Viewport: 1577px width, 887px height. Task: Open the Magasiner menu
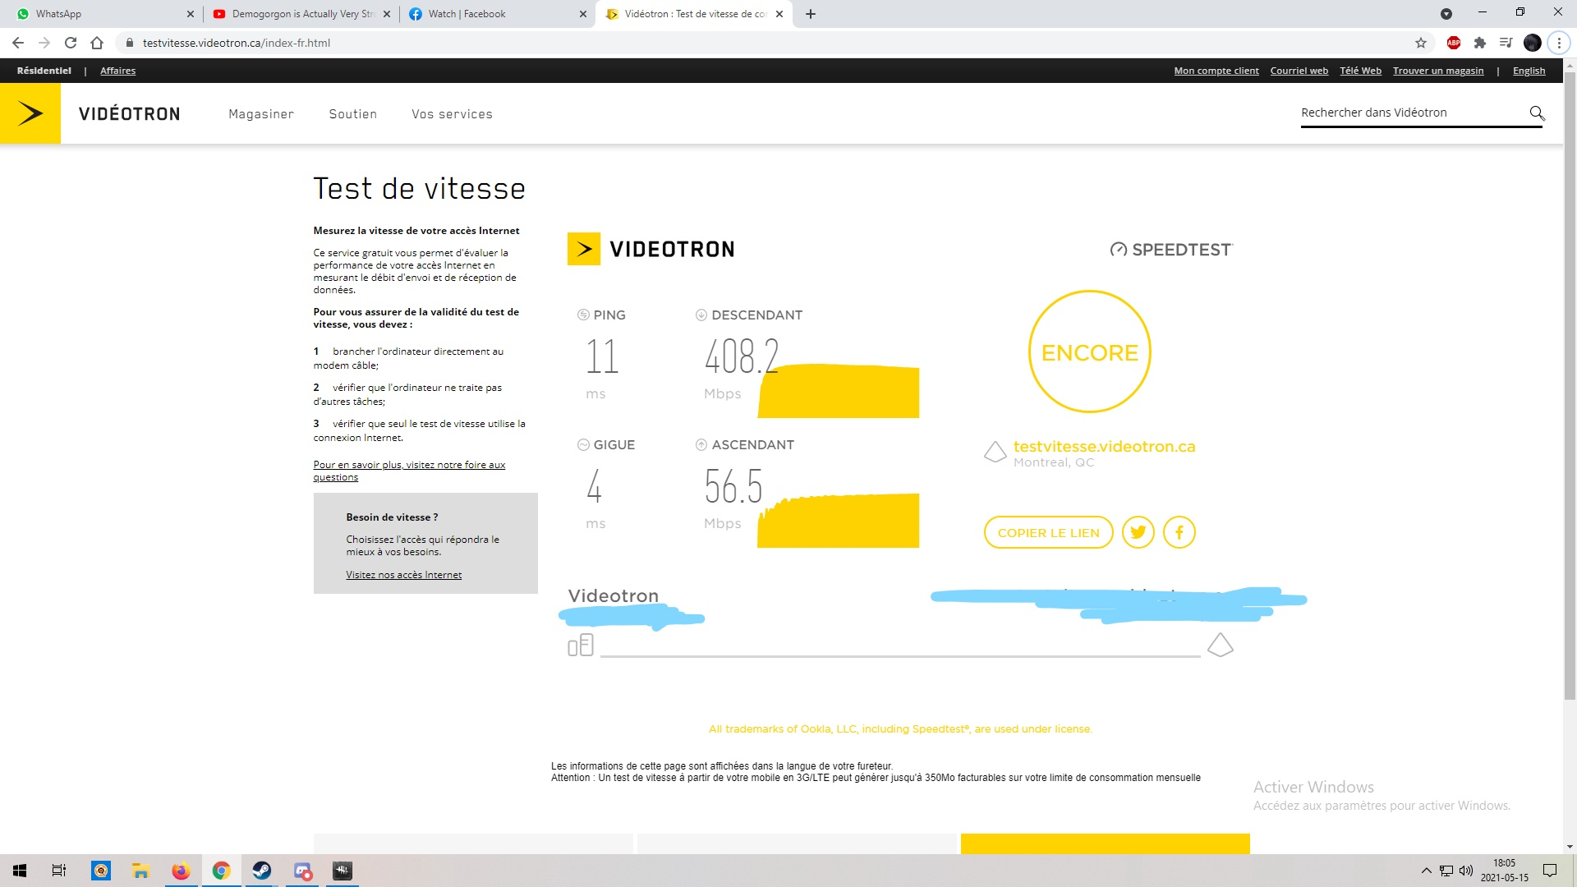click(261, 114)
